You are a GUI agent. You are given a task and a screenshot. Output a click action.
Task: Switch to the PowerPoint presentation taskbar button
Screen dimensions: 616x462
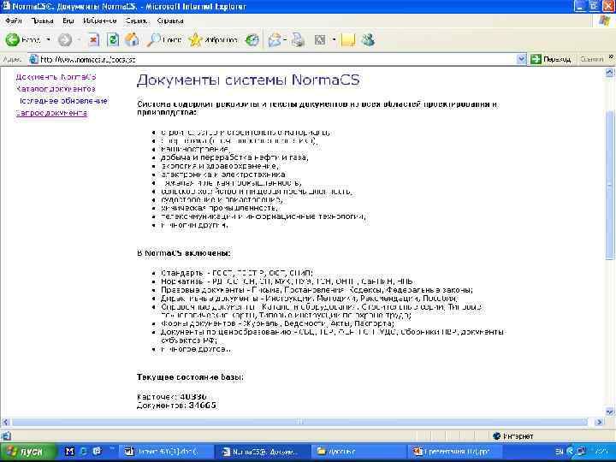click(456, 453)
